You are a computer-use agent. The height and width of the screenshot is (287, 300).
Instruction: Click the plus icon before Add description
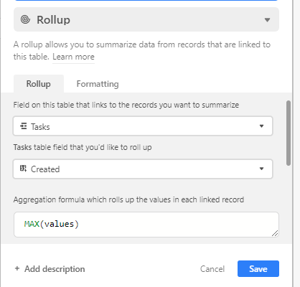17,268
